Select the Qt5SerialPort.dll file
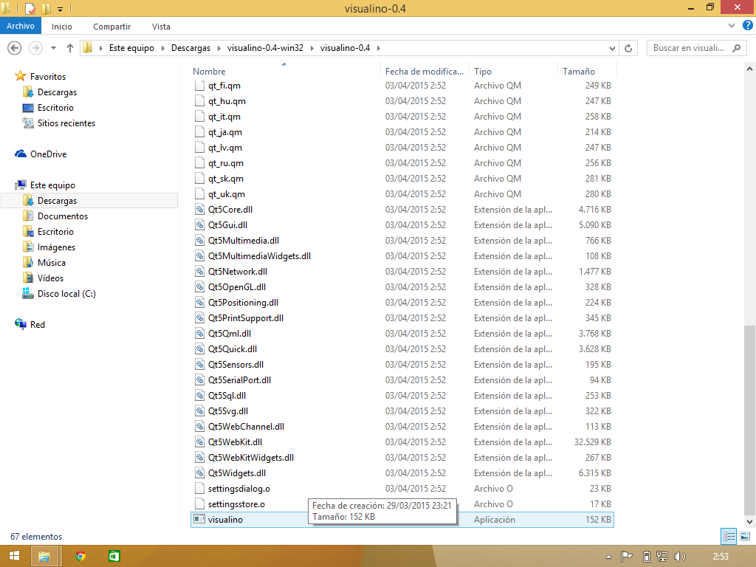The height and width of the screenshot is (567, 756). (402, 380)
